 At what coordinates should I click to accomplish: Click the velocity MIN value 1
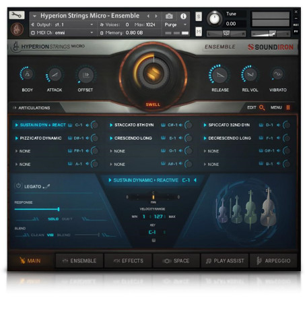pyautogui.click(x=144, y=217)
